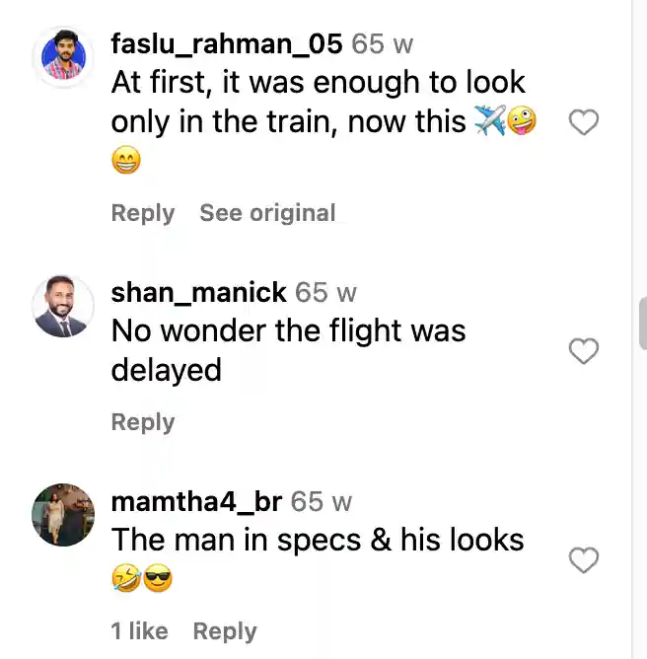Screen dimensions: 647x659
Task: Open mamtha4_br's profile picture
Action: tap(63, 515)
